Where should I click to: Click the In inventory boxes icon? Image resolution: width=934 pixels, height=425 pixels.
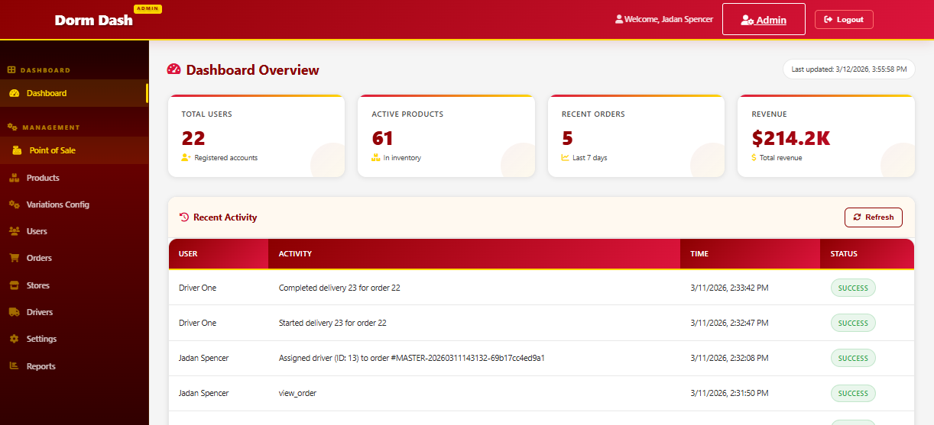[375, 158]
